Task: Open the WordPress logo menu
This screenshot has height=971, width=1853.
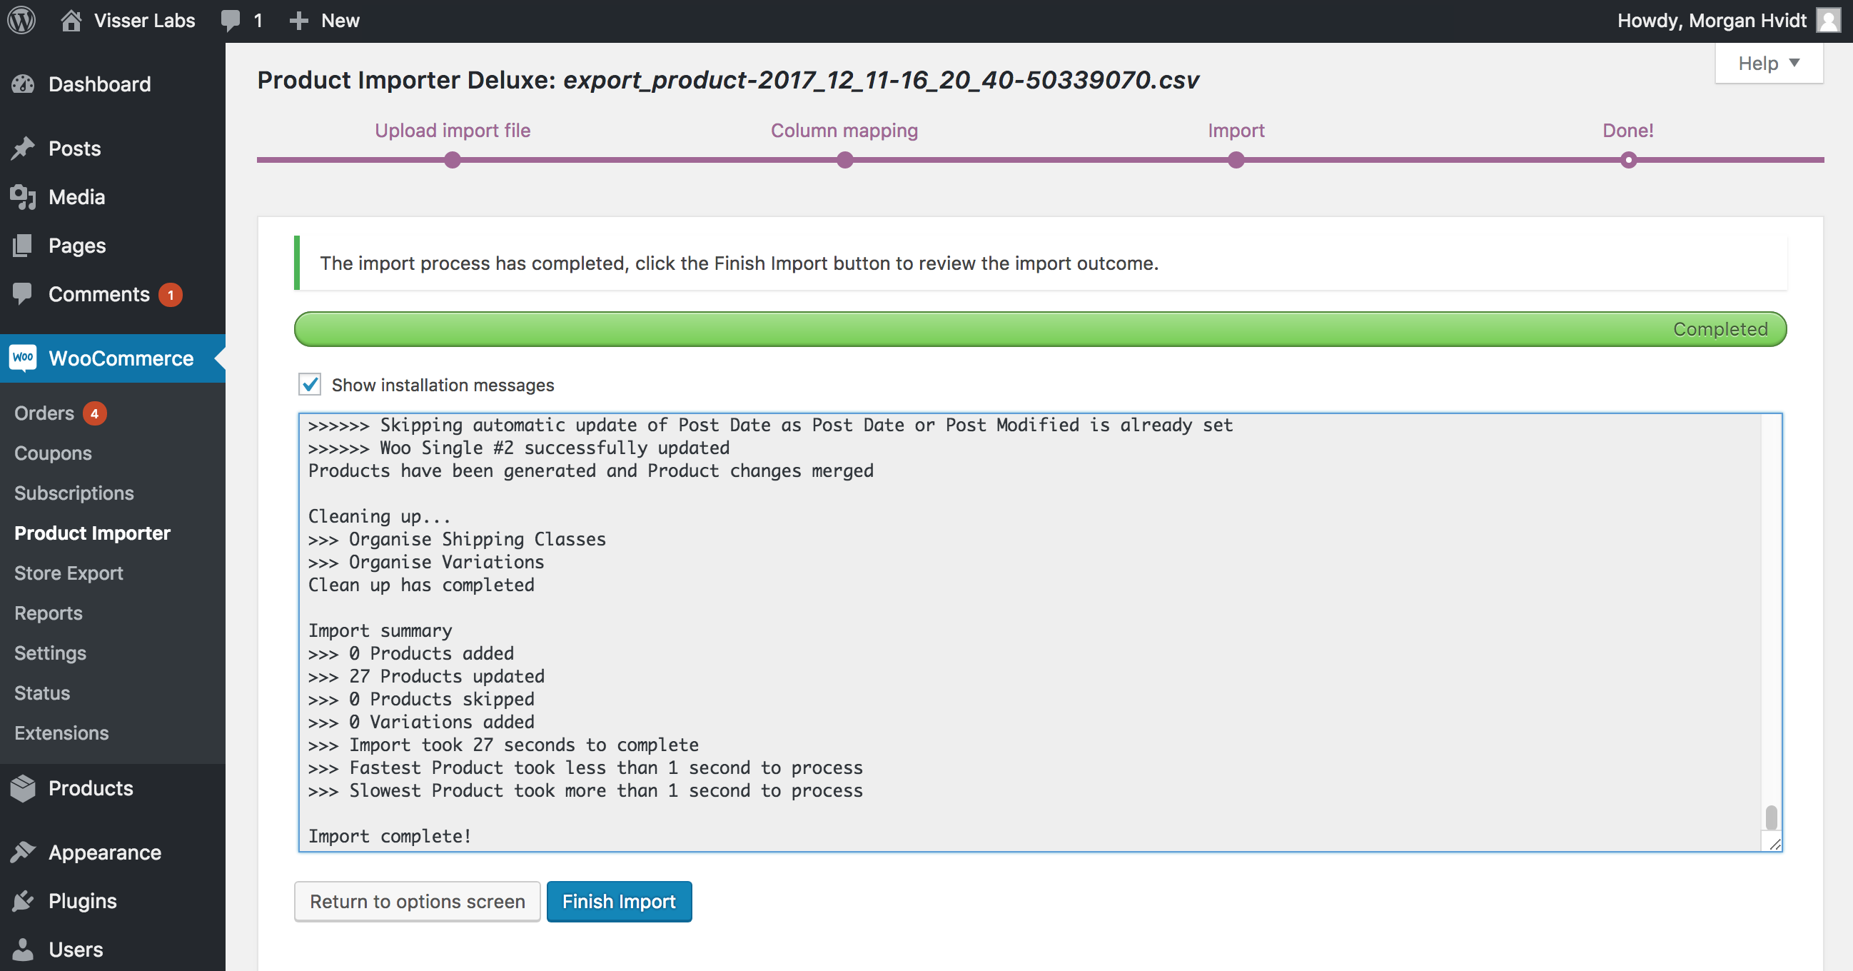Action: [x=21, y=20]
